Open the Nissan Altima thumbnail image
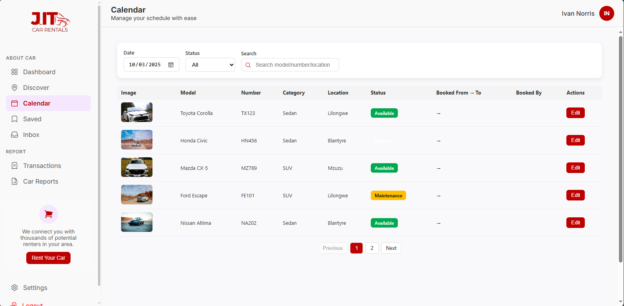The width and height of the screenshot is (624, 306). coord(137,222)
